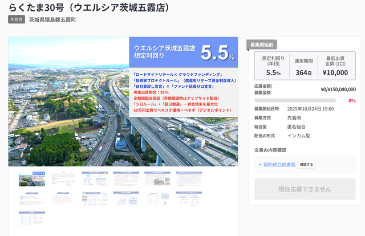Click the 募集開始前 status badge
The image size is (365, 236).
point(262,44)
